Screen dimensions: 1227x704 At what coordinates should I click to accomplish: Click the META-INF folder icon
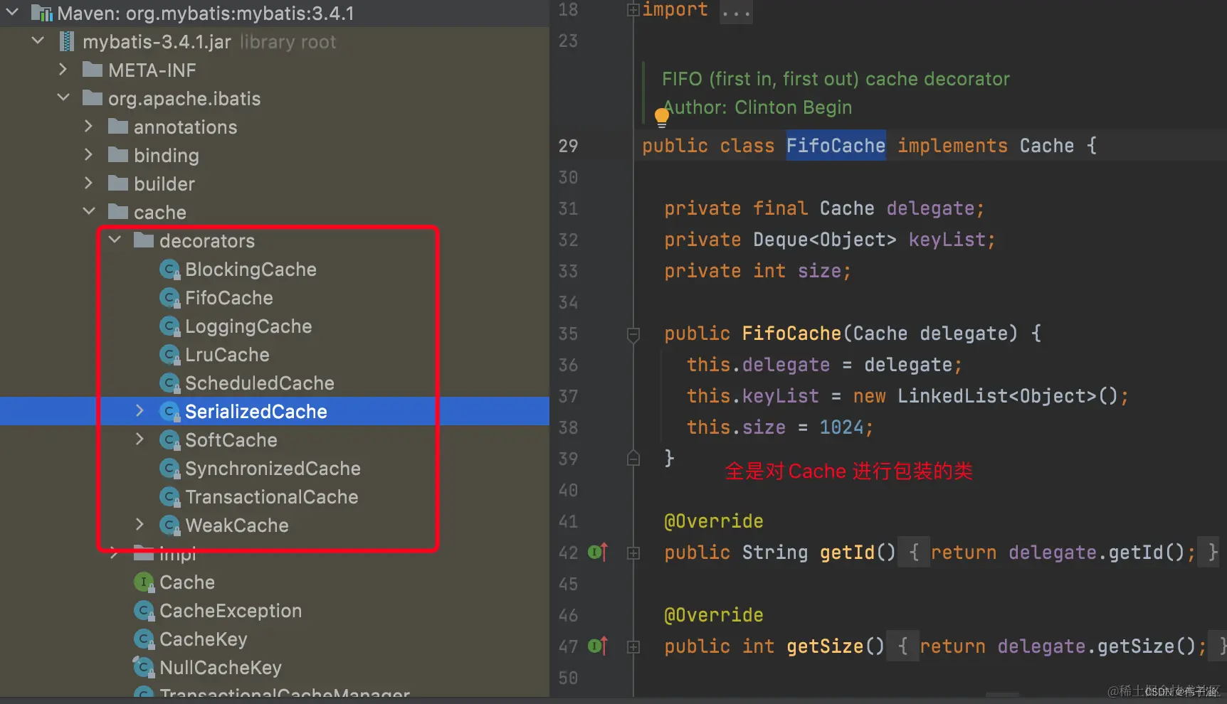93,70
